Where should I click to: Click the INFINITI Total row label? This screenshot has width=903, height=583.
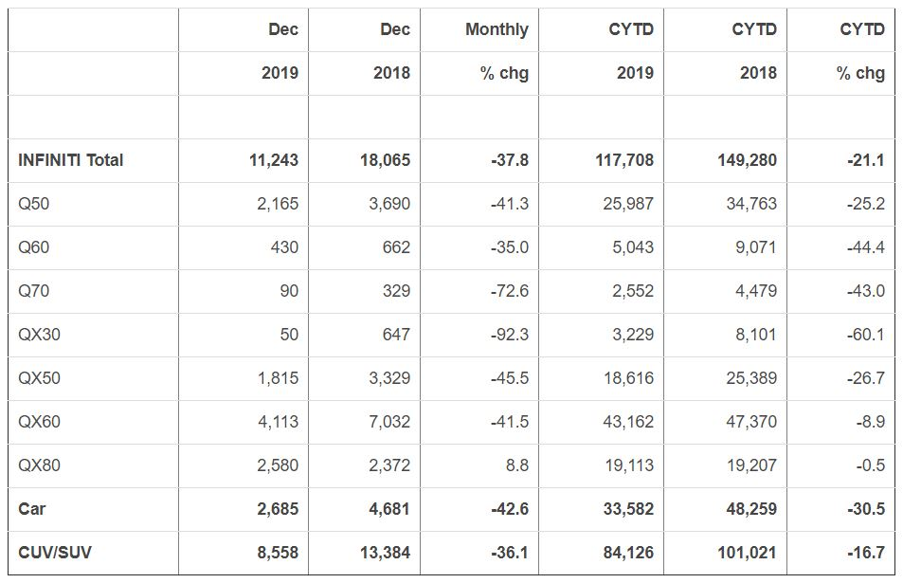pos(71,160)
